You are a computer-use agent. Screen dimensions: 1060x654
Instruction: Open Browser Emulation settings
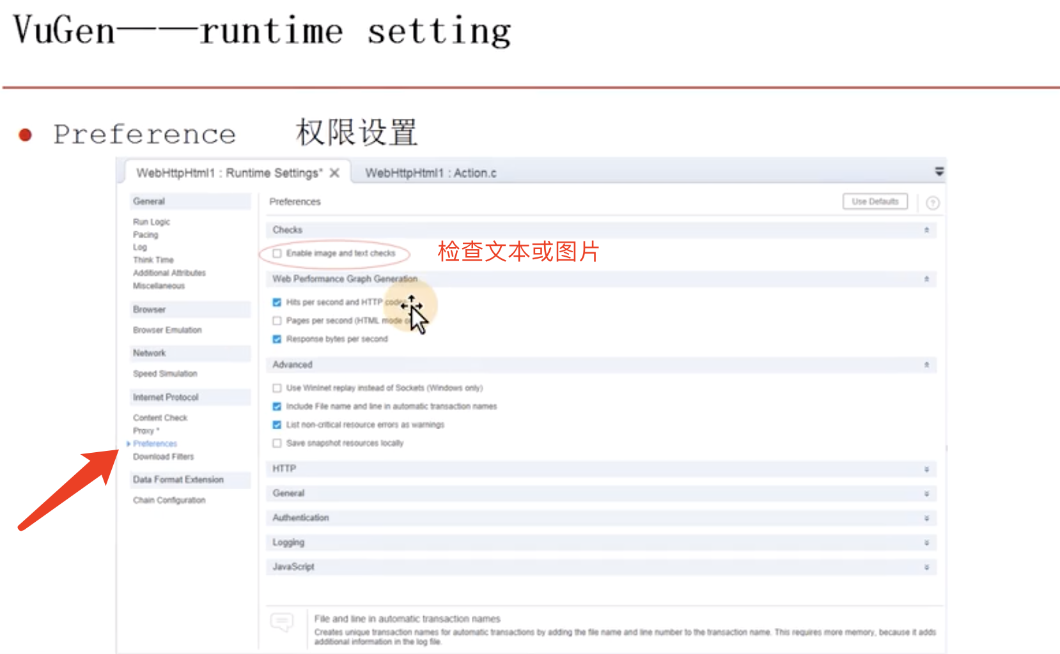pyautogui.click(x=168, y=330)
